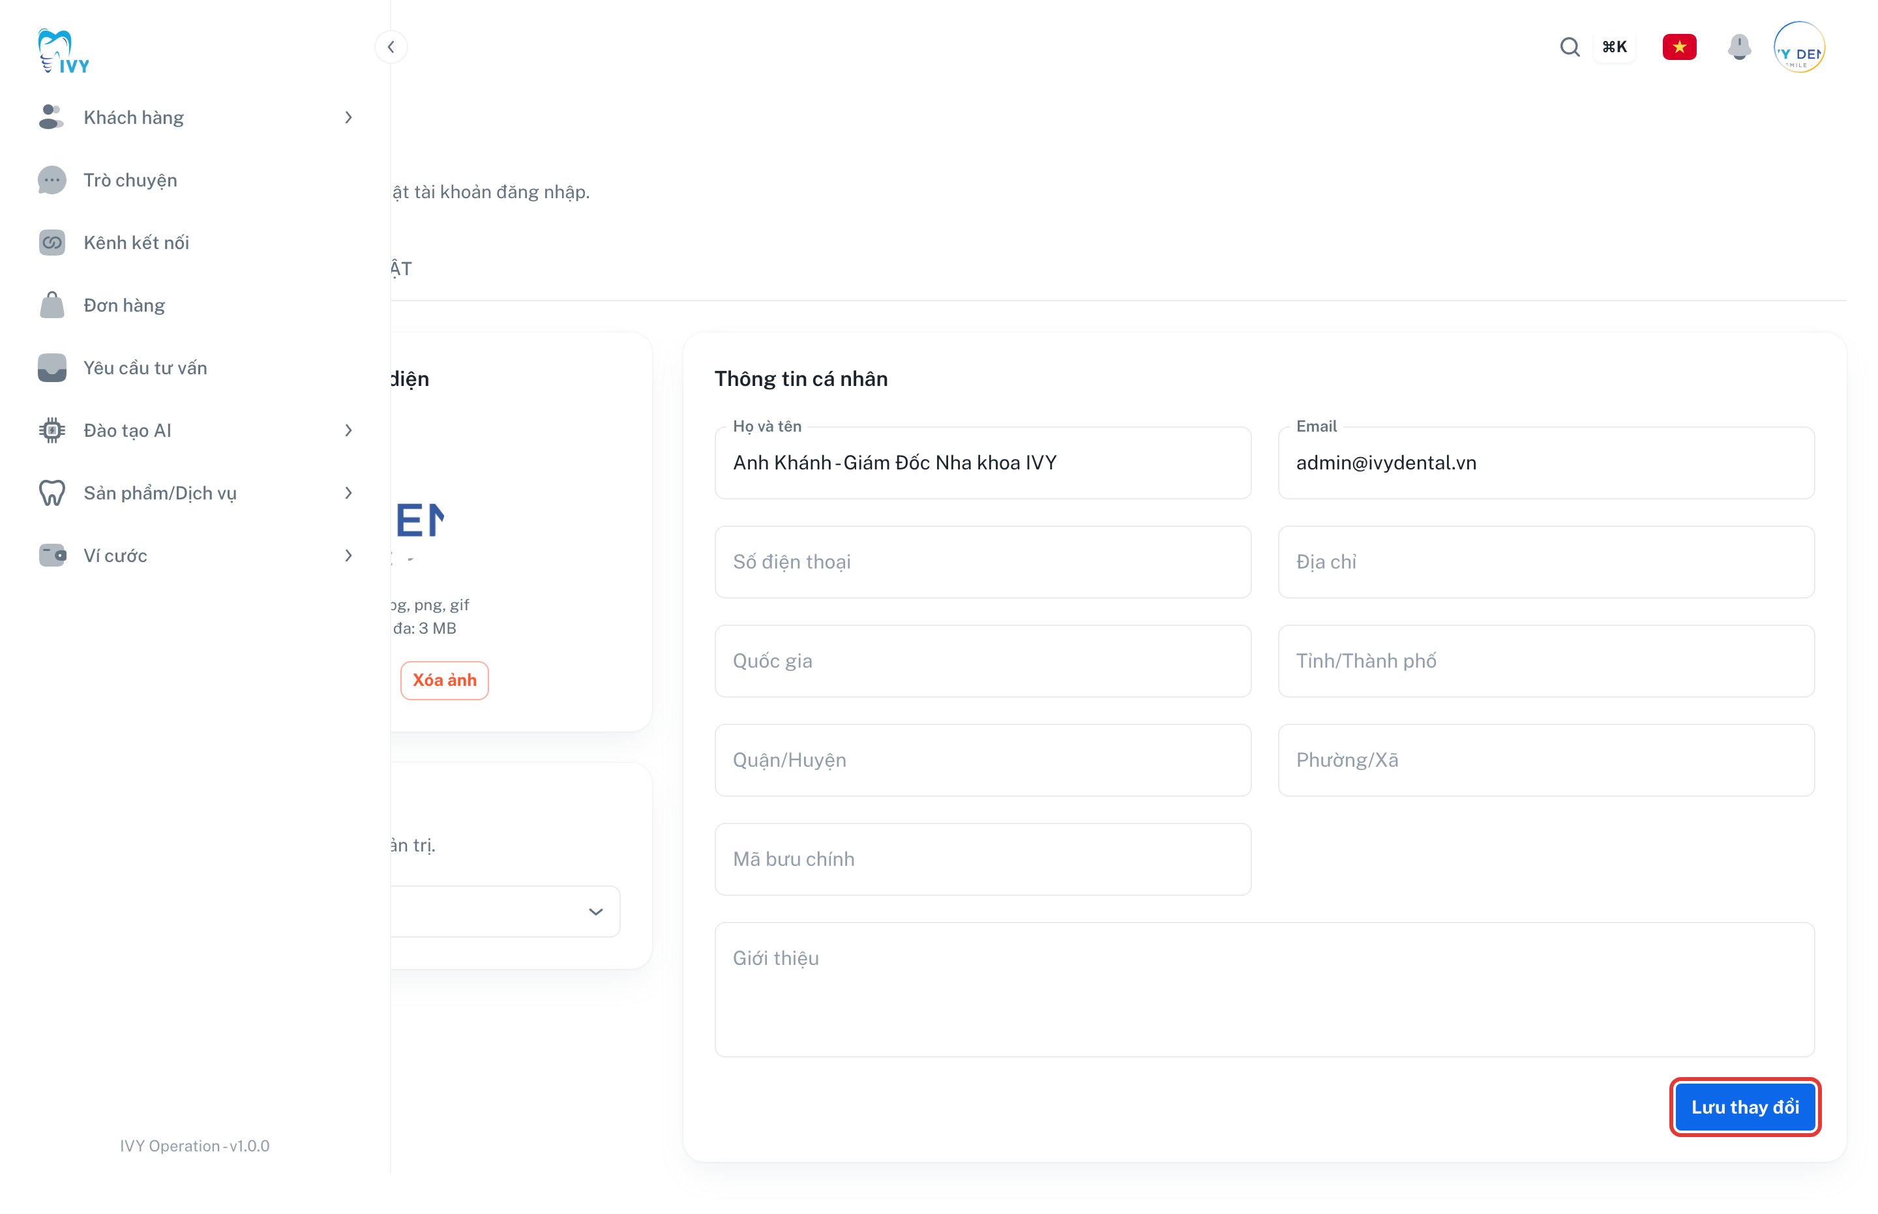Open notifications bell
This screenshot has height=1214, width=1878.
[1738, 48]
